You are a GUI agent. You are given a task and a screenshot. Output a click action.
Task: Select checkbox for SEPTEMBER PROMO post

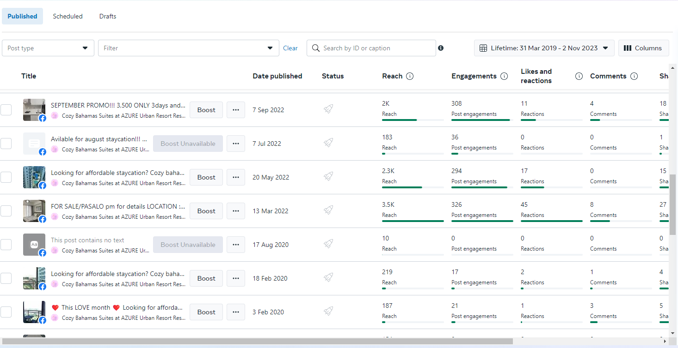(x=6, y=110)
